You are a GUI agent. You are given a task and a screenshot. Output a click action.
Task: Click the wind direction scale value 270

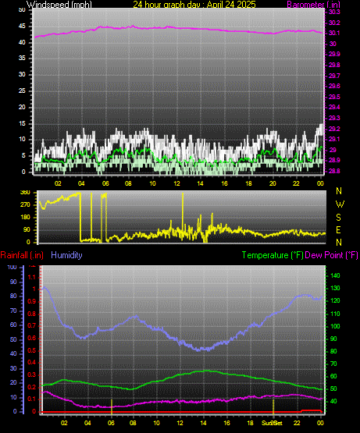[25, 205]
